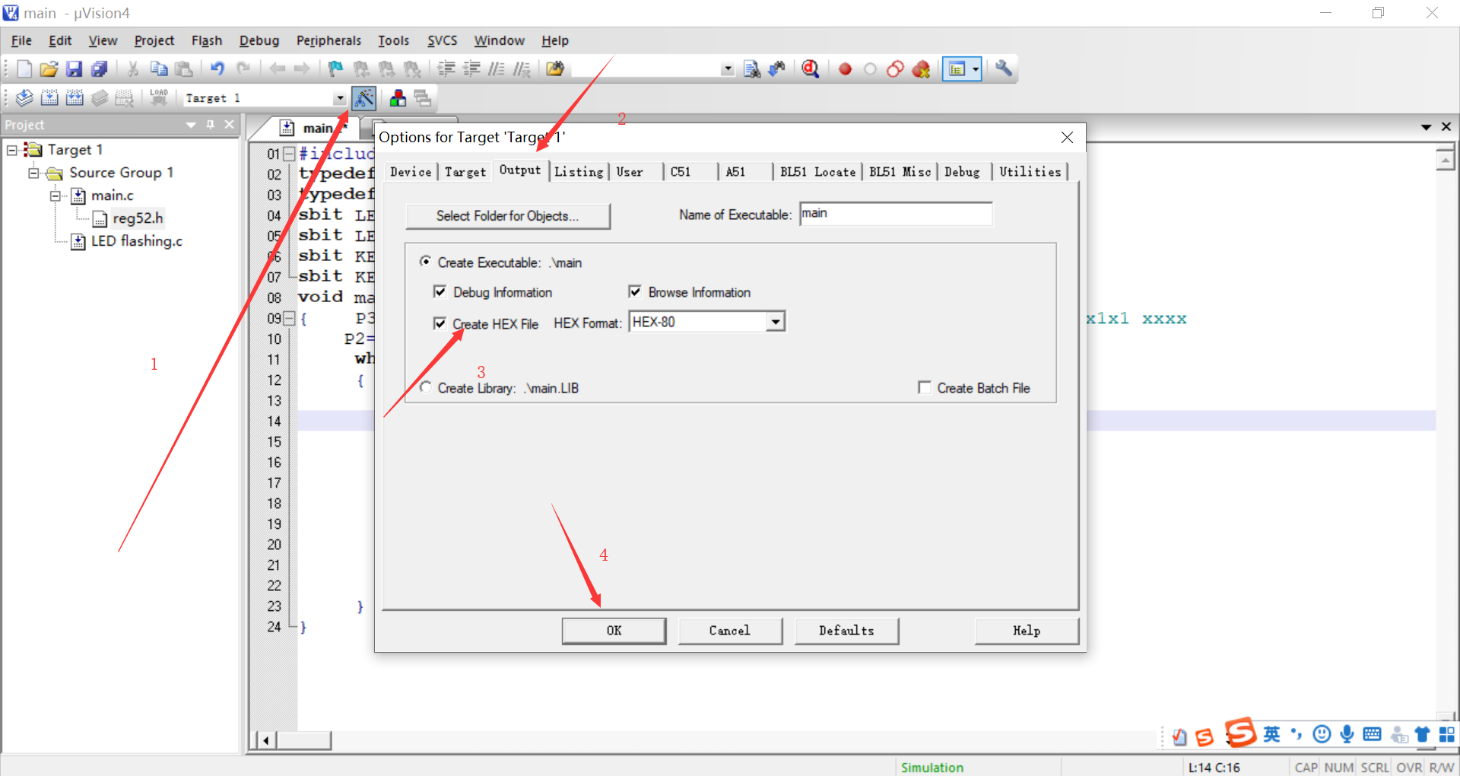Copy the selection using the toolbar copy icon
The height and width of the screenshot is (776, 1460).
coord(158,69)
